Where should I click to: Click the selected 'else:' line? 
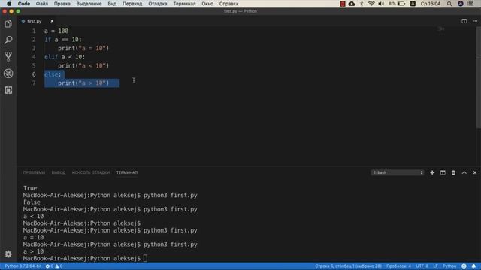tap(53, 74)
